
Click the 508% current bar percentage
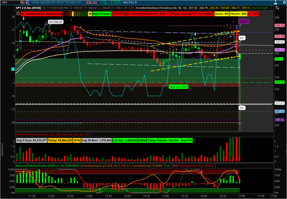pos(142,140)
